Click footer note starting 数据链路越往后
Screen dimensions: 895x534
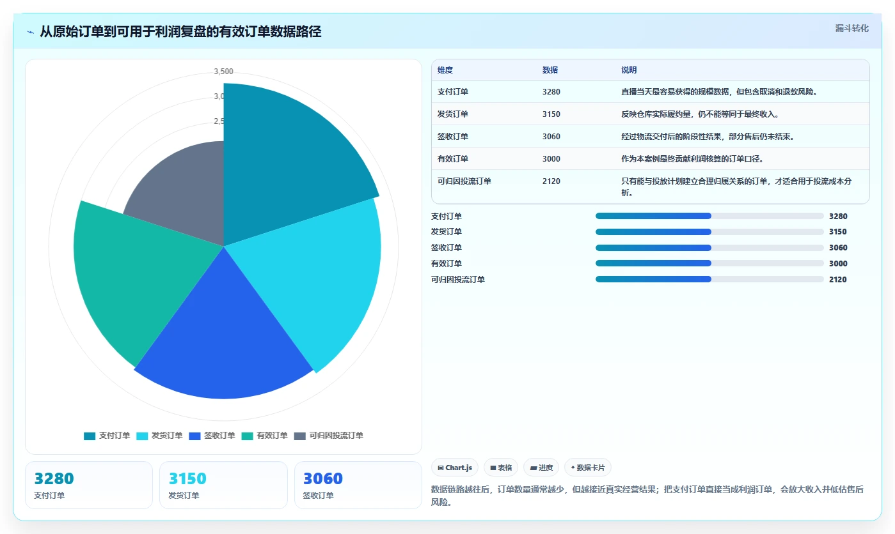(x=647, y=496)
